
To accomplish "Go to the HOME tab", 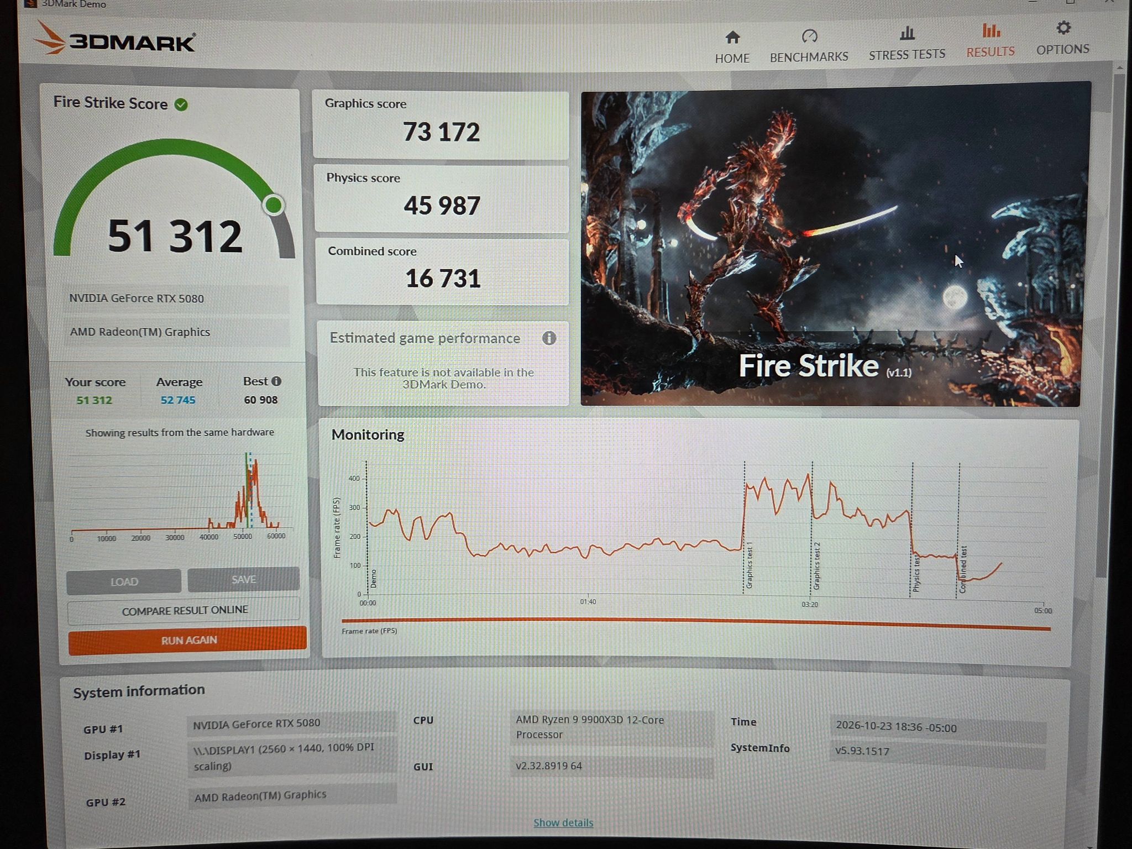I will click(x=732, y=48).
